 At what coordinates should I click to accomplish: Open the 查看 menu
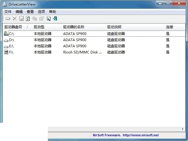30,12
